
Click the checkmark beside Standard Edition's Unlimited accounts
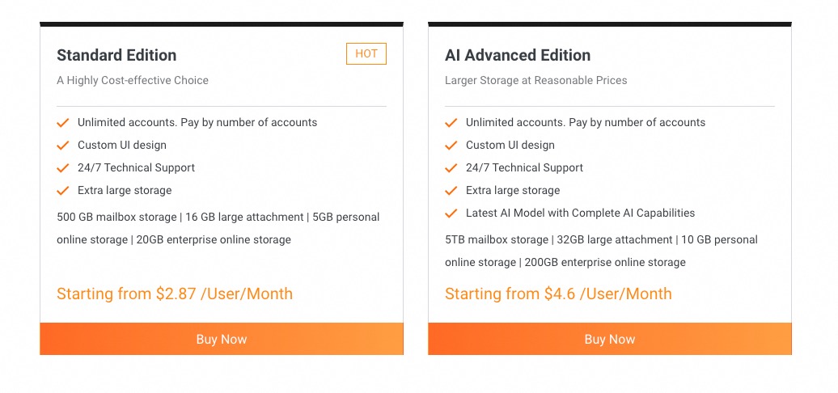pos(62,123)
